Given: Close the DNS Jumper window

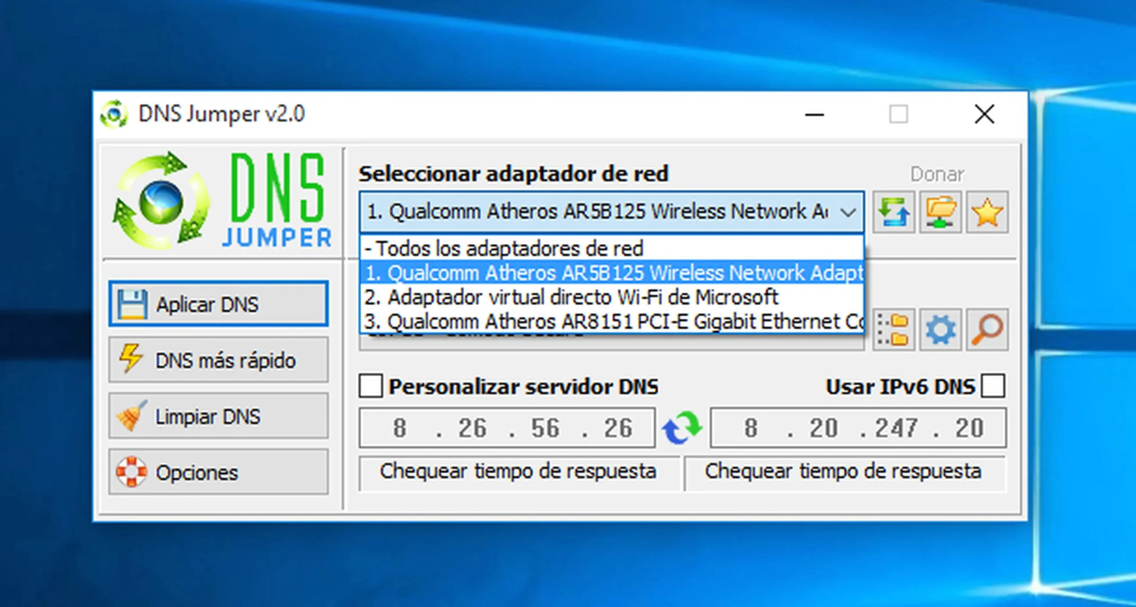Looking at the screenshot, I should 984,114.
